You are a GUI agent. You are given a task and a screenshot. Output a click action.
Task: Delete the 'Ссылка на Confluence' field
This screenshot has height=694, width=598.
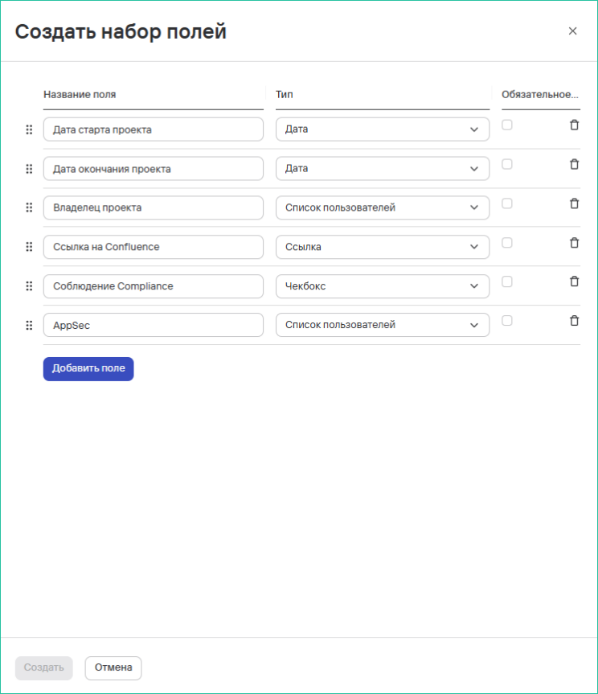tap(574, 243)
